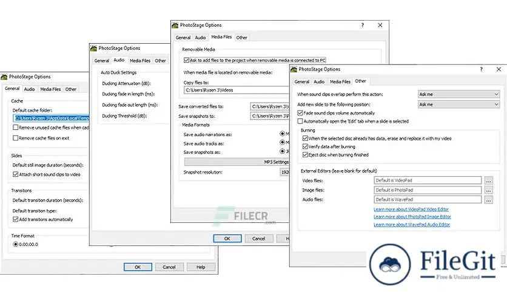Click the Default cache folder path field
Screen dimensions: 507x294
coord(51,118)
